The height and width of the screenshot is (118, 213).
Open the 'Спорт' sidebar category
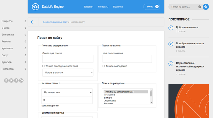(5, 55)
